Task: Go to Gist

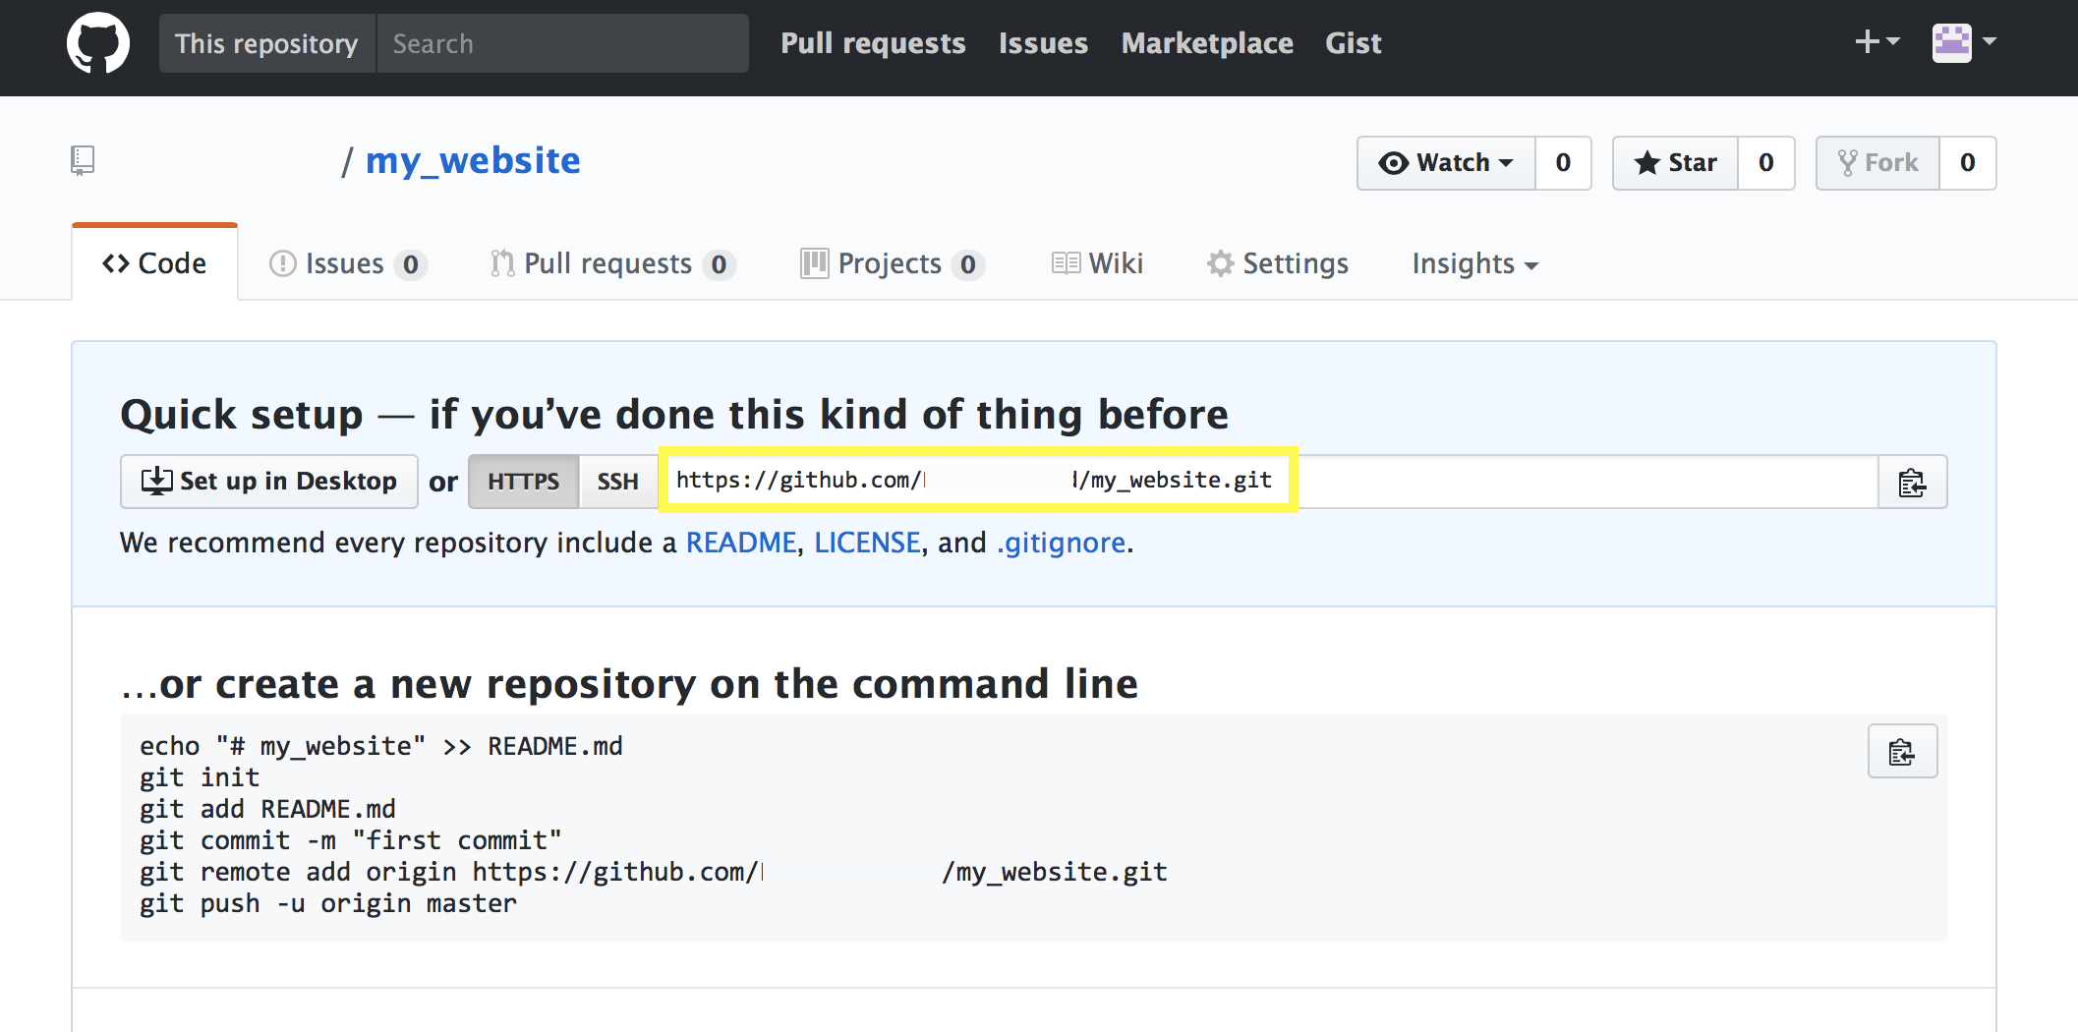Action: pos(1354,43)
